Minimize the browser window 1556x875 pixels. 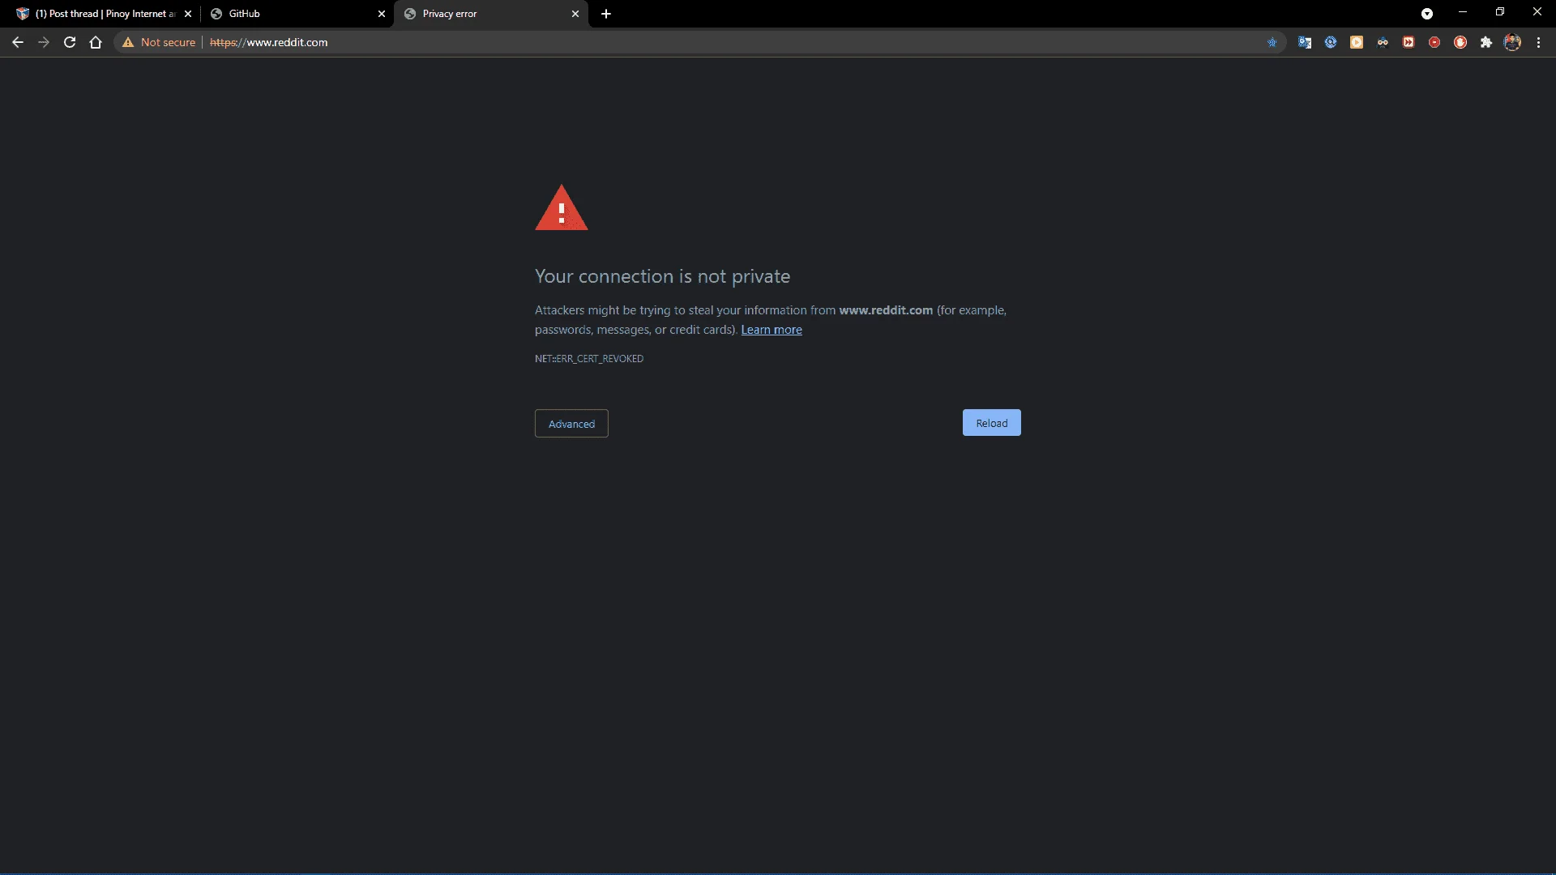1463,12
